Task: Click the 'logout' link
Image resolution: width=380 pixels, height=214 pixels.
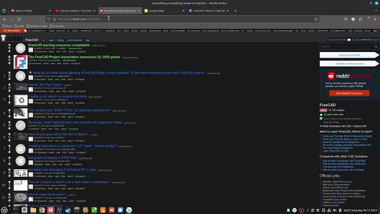Action: (376, 40)
